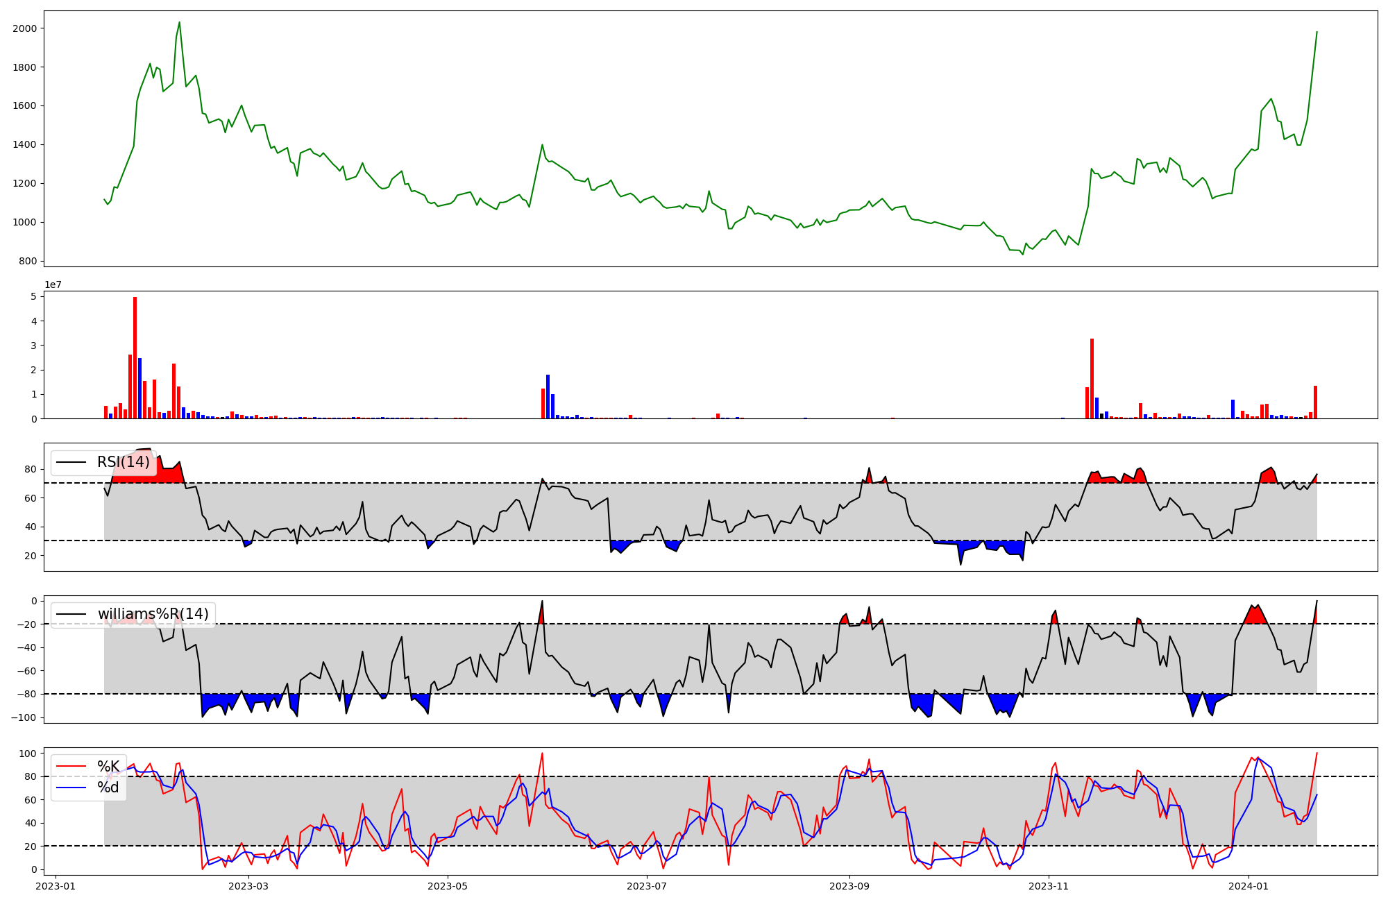Click the 2024-01 x-axis date label
Screen dimensions: 1388x902
1249,886
